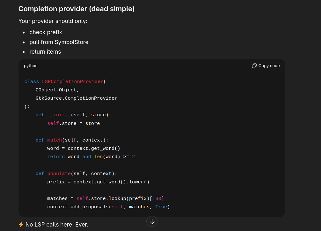Click the context.add_proposals code line
The image size is (321, 231).
point(108,207)
